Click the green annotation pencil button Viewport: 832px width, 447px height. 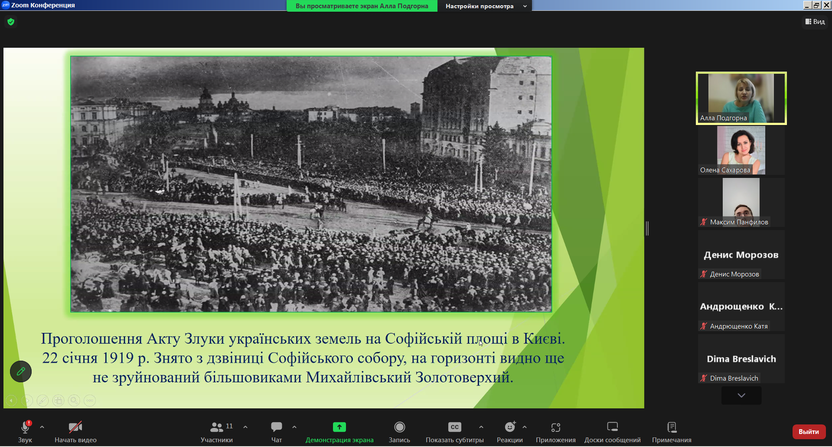(x=21, y=371)
